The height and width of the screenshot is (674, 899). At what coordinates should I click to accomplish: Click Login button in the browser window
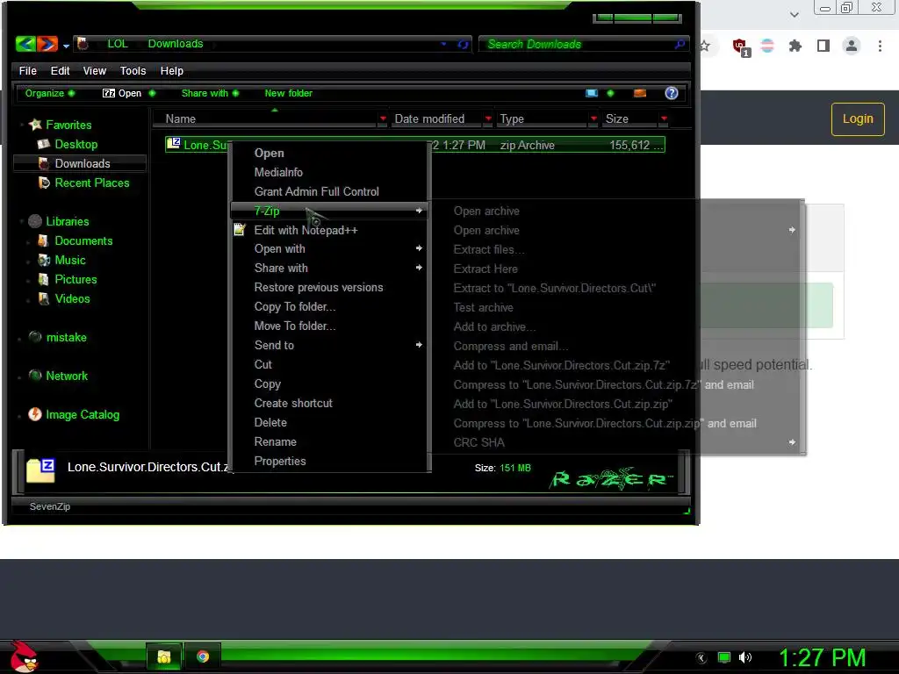point(858,118)
